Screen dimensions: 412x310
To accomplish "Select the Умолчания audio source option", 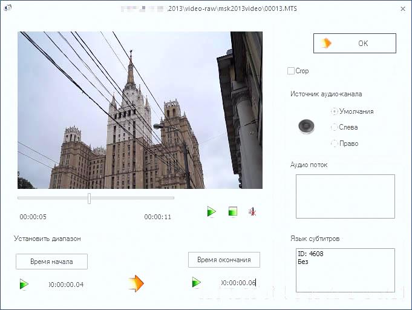I will click(x=352, y=111).
